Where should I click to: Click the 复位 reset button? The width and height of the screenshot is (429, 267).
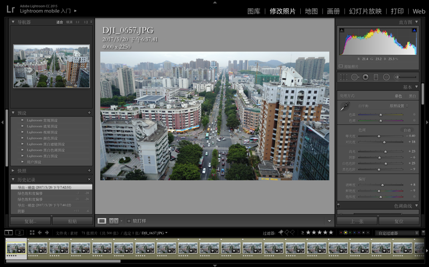[399, 221]
